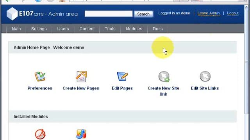
Task: Open the Modules menu
Action: click(134, 29)
